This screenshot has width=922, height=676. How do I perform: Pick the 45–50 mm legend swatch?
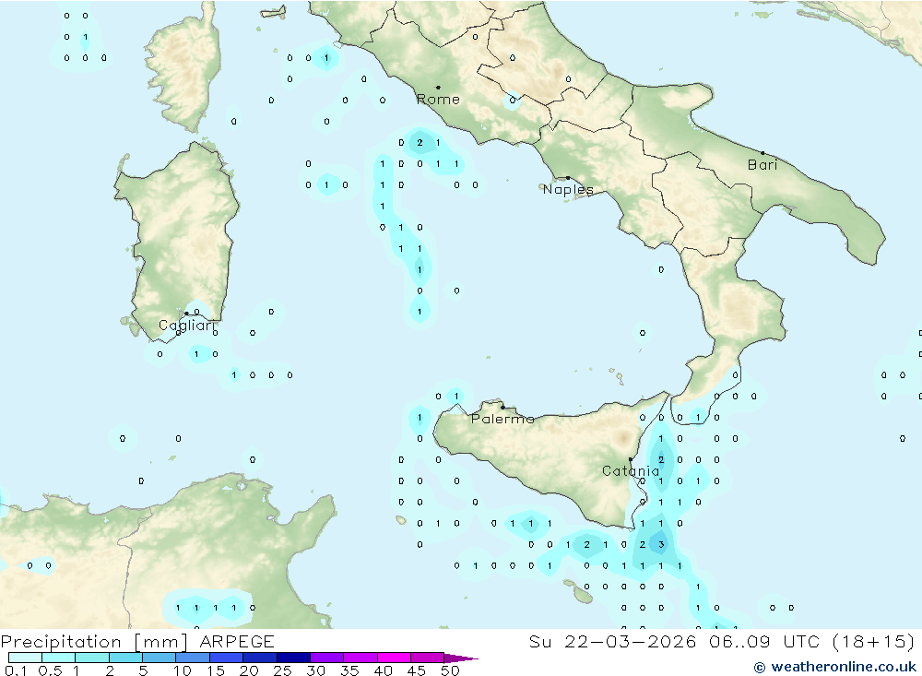(428, 658)
